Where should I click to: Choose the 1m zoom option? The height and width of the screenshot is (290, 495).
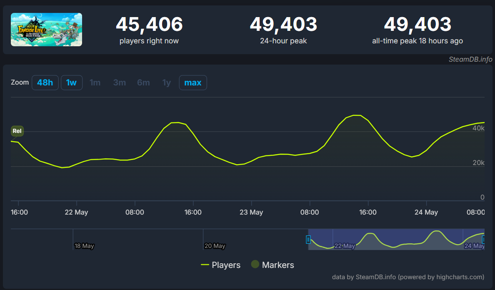point(95,82)
